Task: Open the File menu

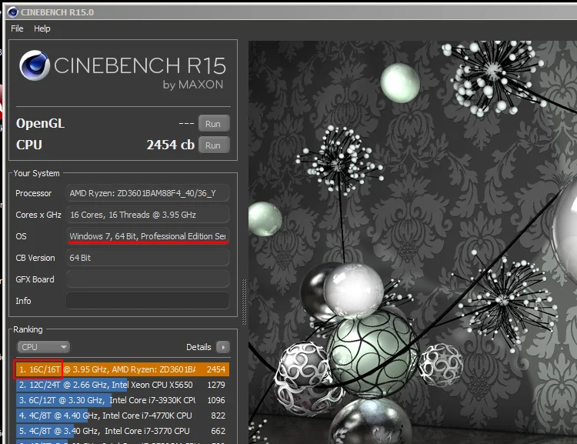Action: pos(17,28)
